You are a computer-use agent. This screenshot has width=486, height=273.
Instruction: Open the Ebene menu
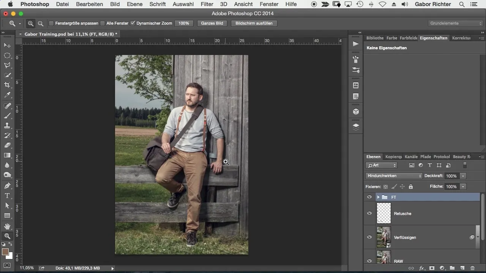(135, 4)
